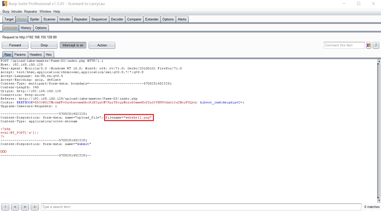Drop the intercepted request

[x=44, y=45]
